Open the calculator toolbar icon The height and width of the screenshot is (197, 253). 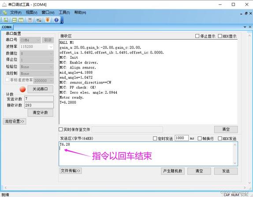tap(30, 20)
